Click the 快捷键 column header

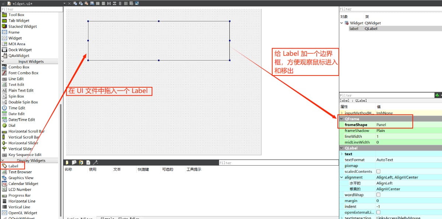(x=143, y=169)
